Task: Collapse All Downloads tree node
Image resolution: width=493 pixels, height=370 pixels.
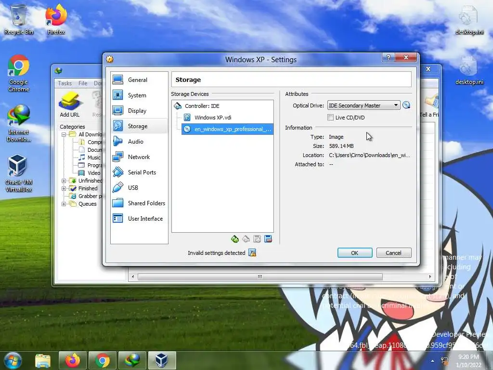Action: pyautogui.click(x=64, y=135)
